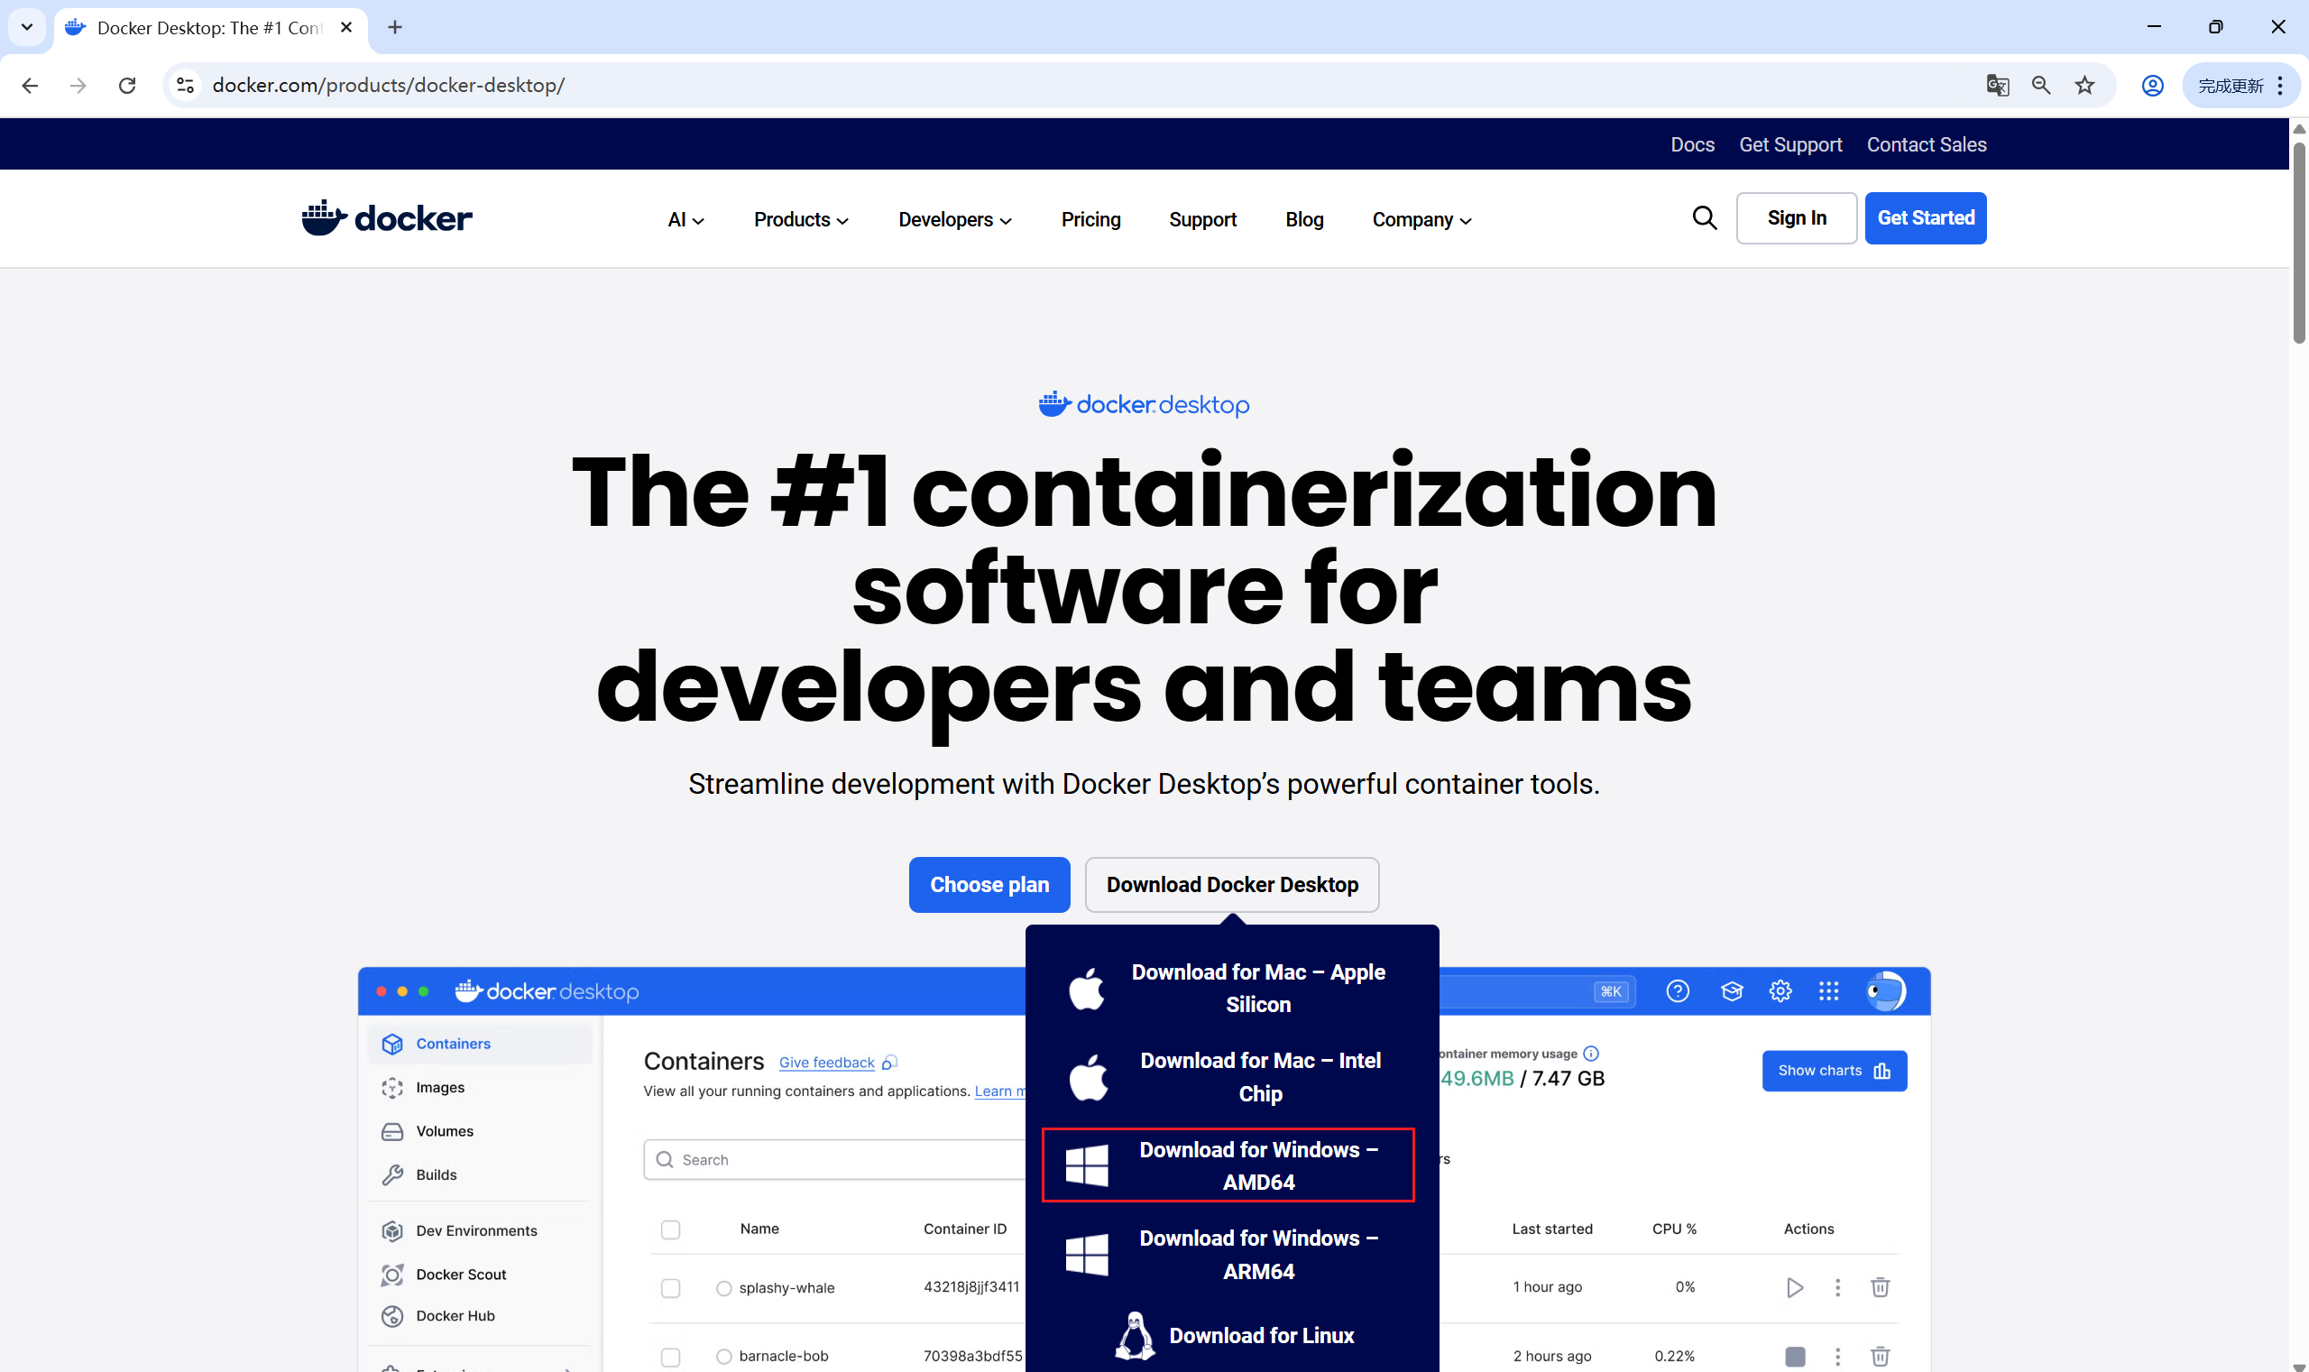Image resolution: width=2309 pixels, height=1372 pixels.
Task: Click the Give feedback link
Action: coord(826,1063)
